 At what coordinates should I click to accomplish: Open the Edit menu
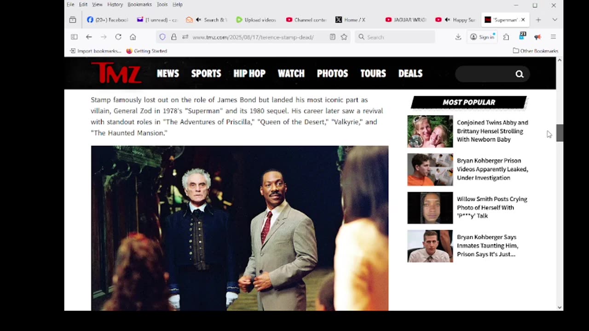tap(83, 5)
